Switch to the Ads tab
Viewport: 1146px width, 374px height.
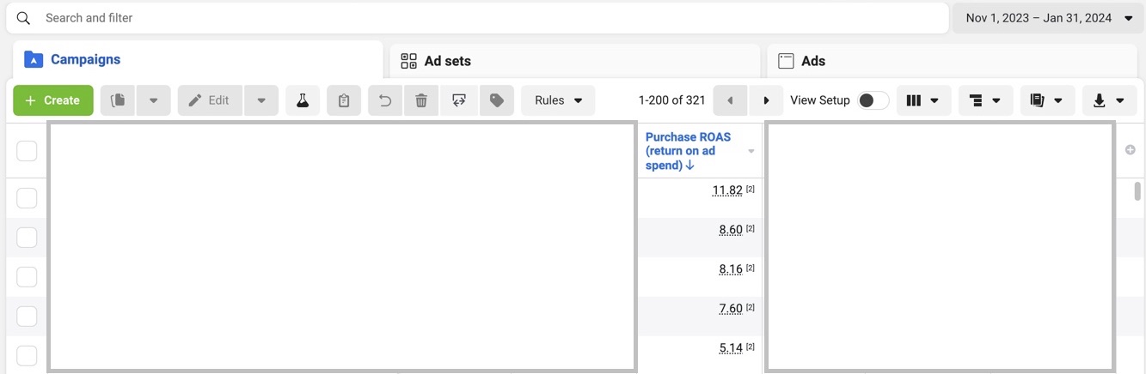[x=812, y=61]
